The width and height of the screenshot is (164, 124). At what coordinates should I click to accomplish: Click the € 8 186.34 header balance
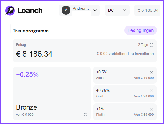tap(148, 10)
